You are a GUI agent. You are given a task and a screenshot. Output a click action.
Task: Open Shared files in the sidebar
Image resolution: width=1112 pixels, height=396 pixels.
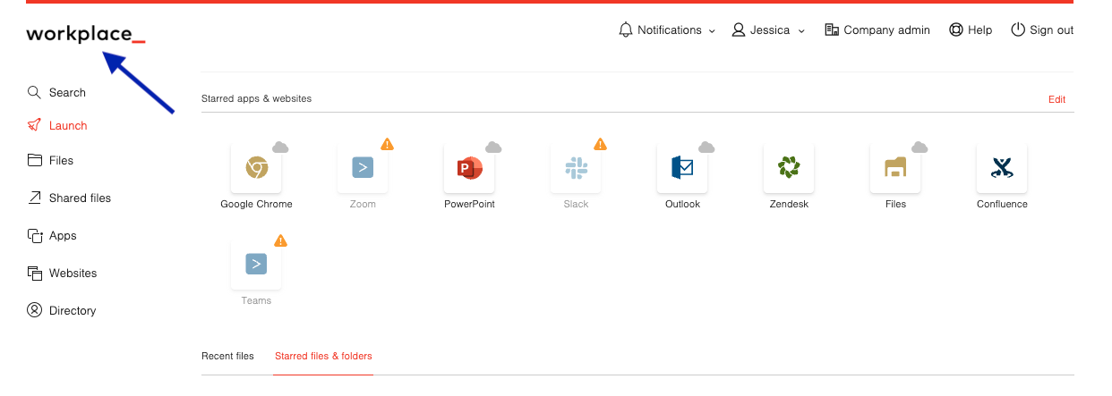click(80, 198)
